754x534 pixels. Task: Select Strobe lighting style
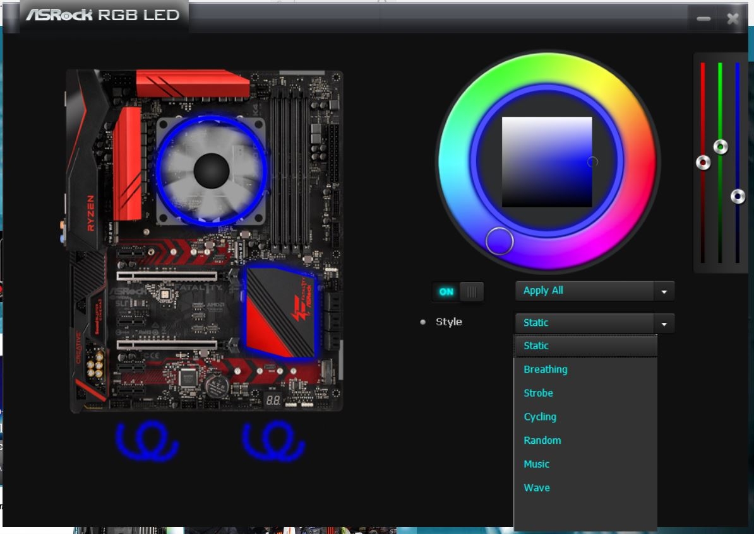[x=539, y=393]
